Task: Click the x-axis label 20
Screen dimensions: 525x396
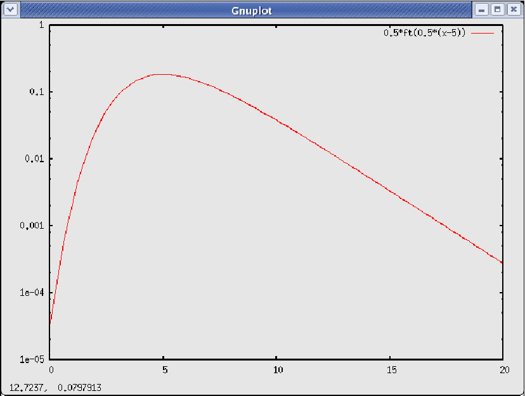Action: coord(505,370)
